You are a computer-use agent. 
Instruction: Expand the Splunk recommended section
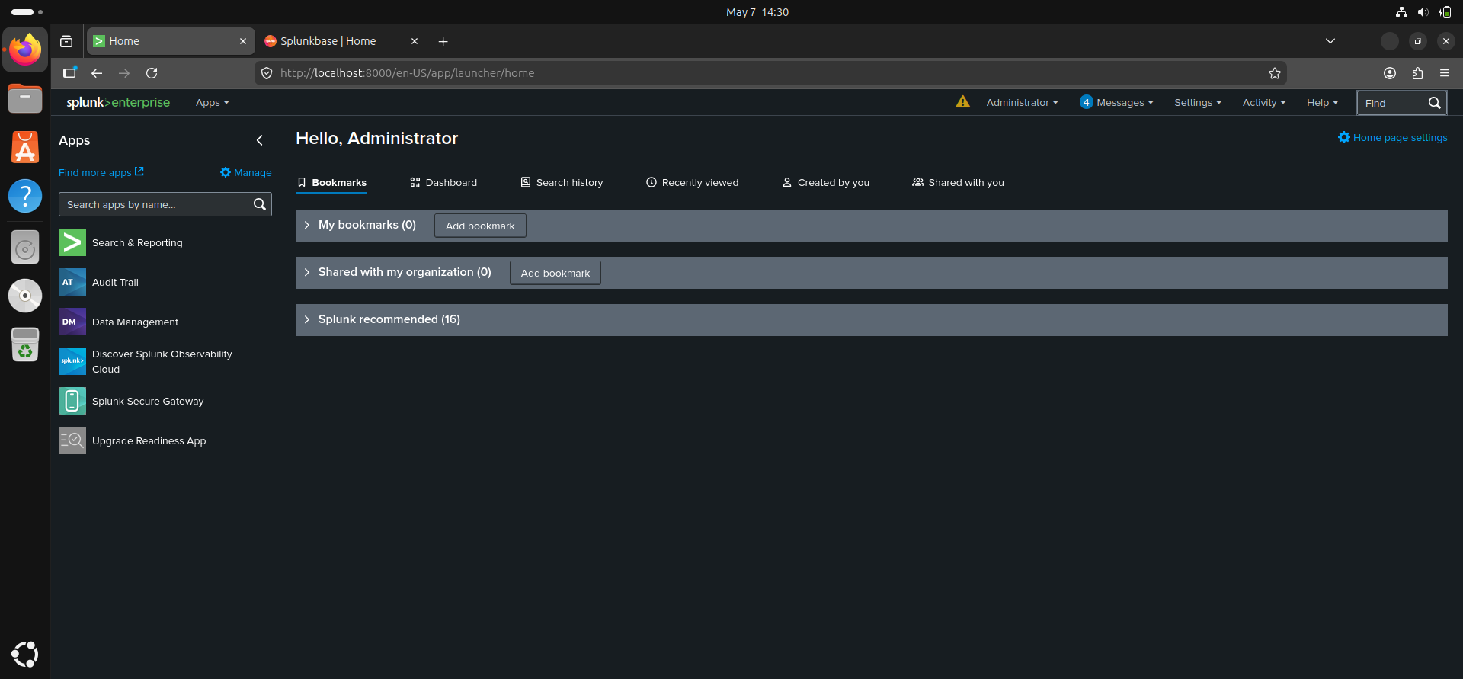(307, 319)
